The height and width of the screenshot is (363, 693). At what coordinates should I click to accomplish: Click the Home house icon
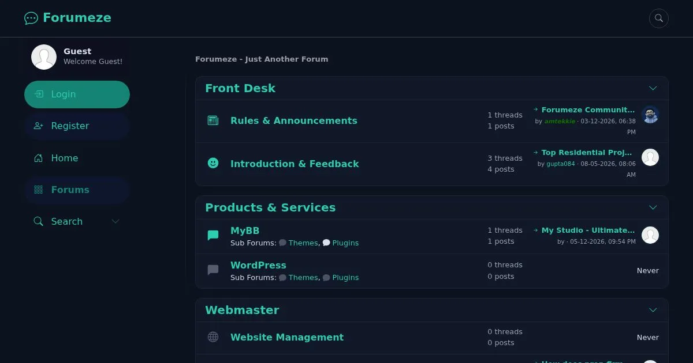pos(39,158)
